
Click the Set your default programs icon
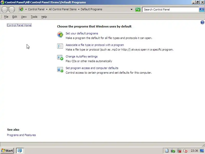click(60, 35)
